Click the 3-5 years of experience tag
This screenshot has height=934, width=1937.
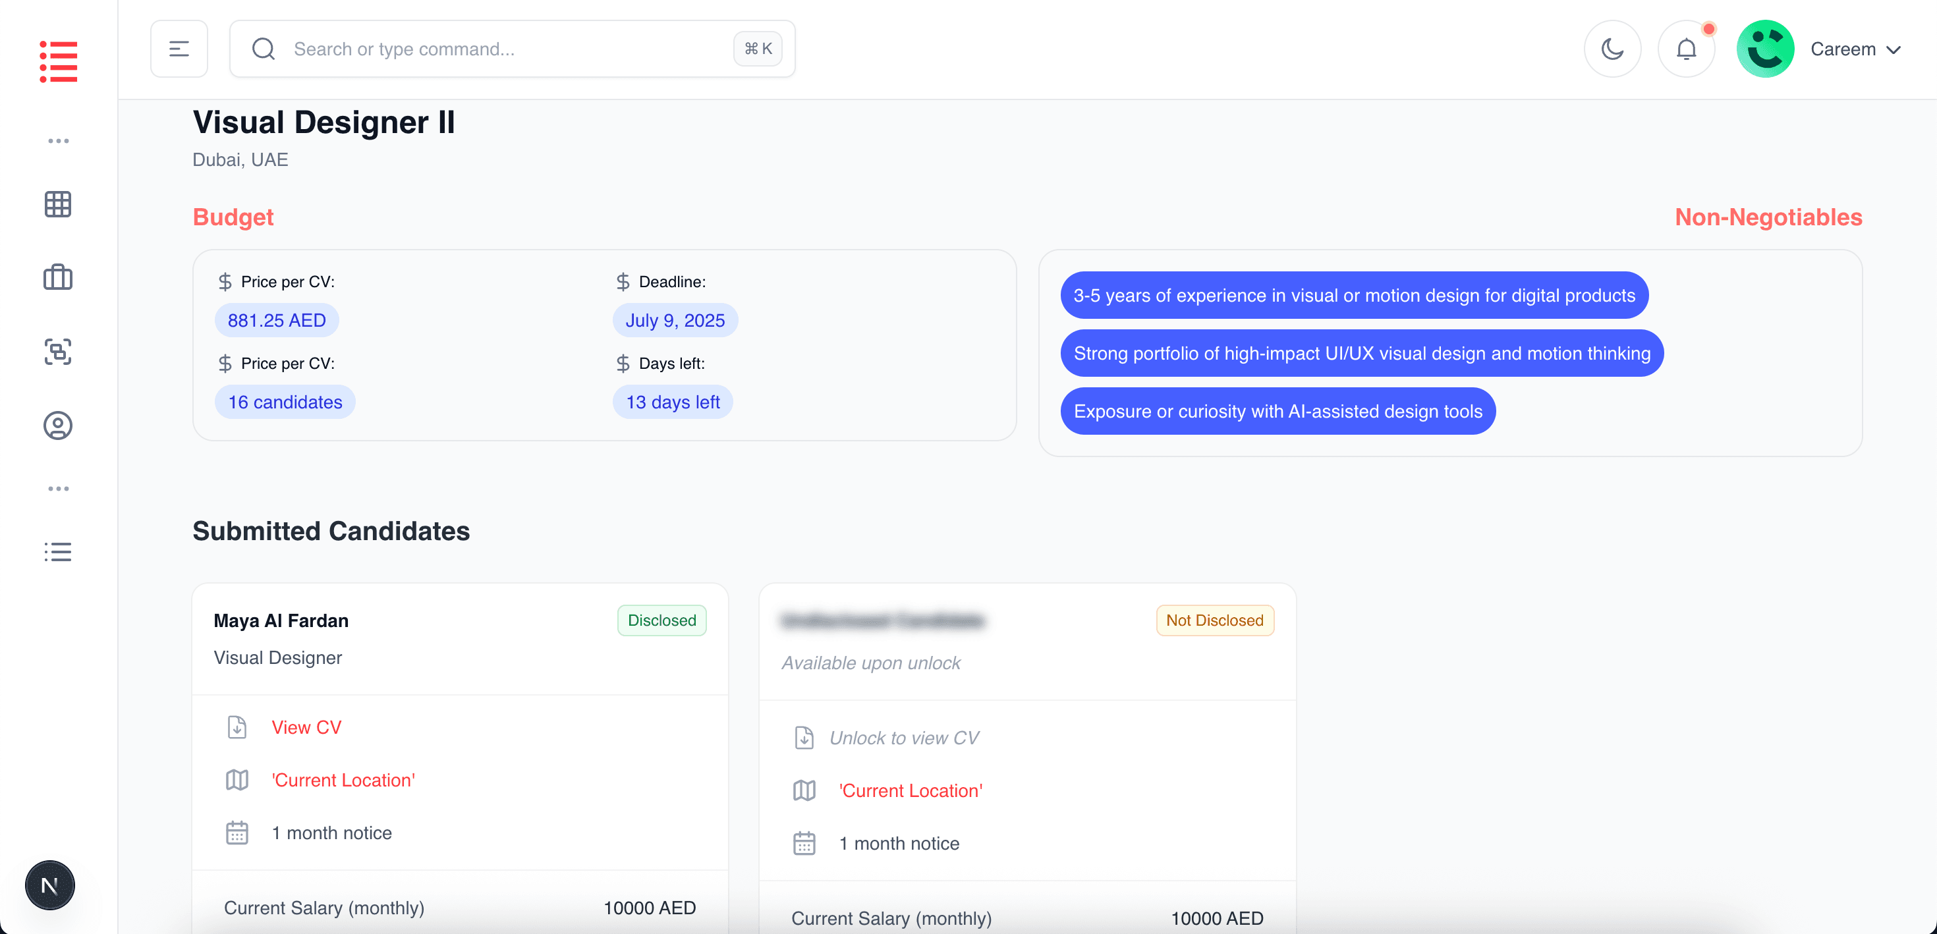[x=1353, y=296]
